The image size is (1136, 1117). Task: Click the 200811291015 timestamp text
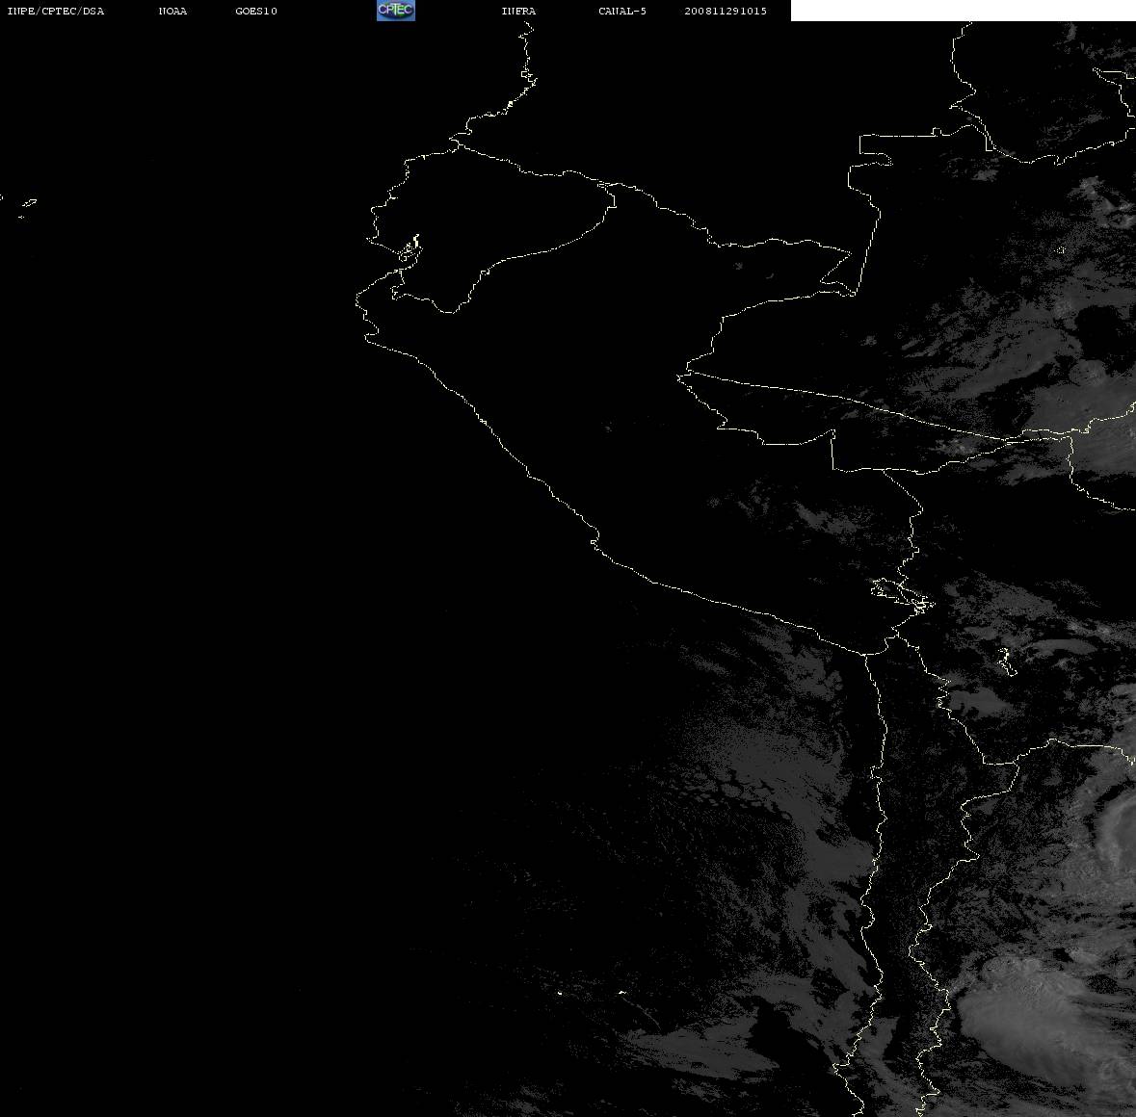click(726, 11)
